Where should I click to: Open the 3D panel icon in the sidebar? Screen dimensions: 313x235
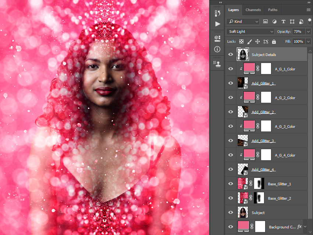pyautogui.click(x=217, y=38)
